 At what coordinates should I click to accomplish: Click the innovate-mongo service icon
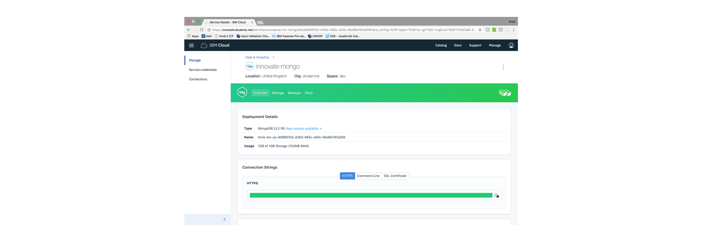click(250, 66)
